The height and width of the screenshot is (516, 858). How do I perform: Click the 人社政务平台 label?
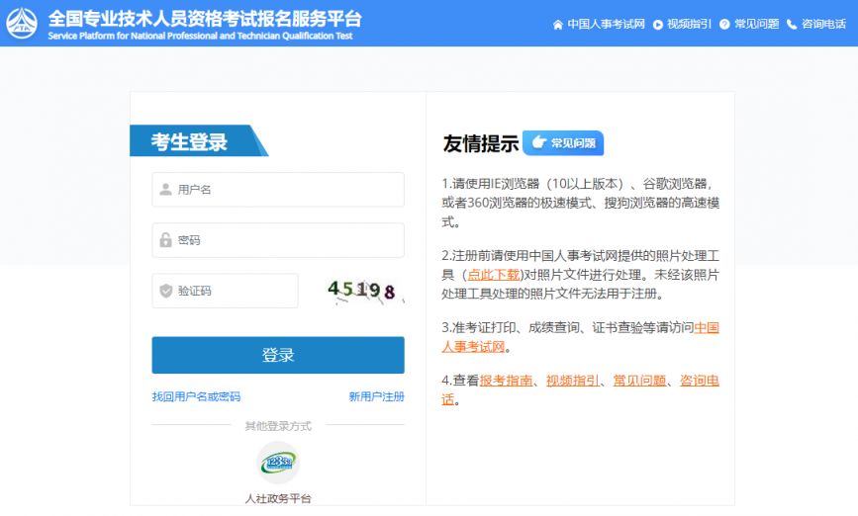[x=278, y=498]
